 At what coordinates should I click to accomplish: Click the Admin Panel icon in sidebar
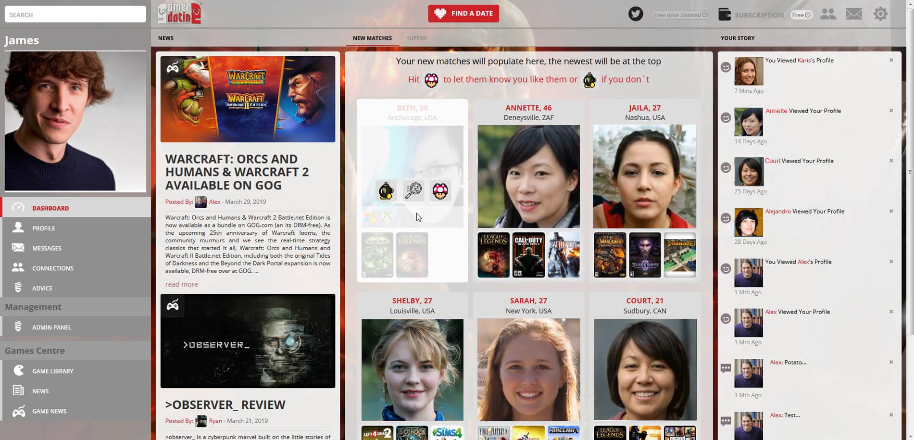click(x=18, y=327)
